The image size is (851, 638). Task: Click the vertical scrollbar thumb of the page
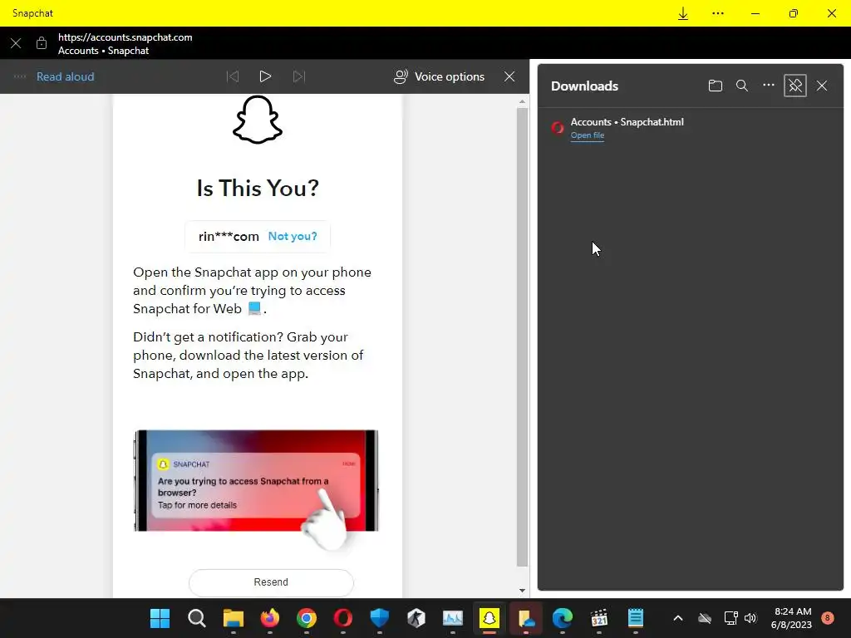[522, 337]
